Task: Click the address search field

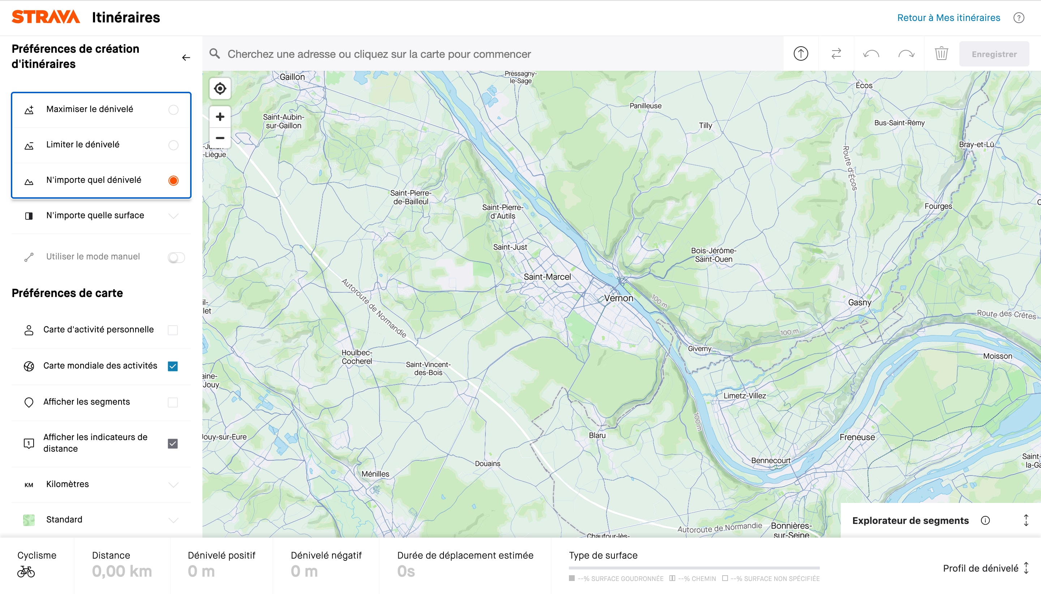Action: click(490, 54)
